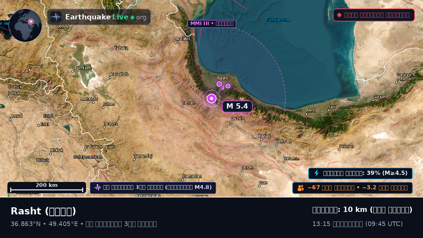Click the Tehran city label
This screenshot has height=238, width=423.
coord(284,141)
